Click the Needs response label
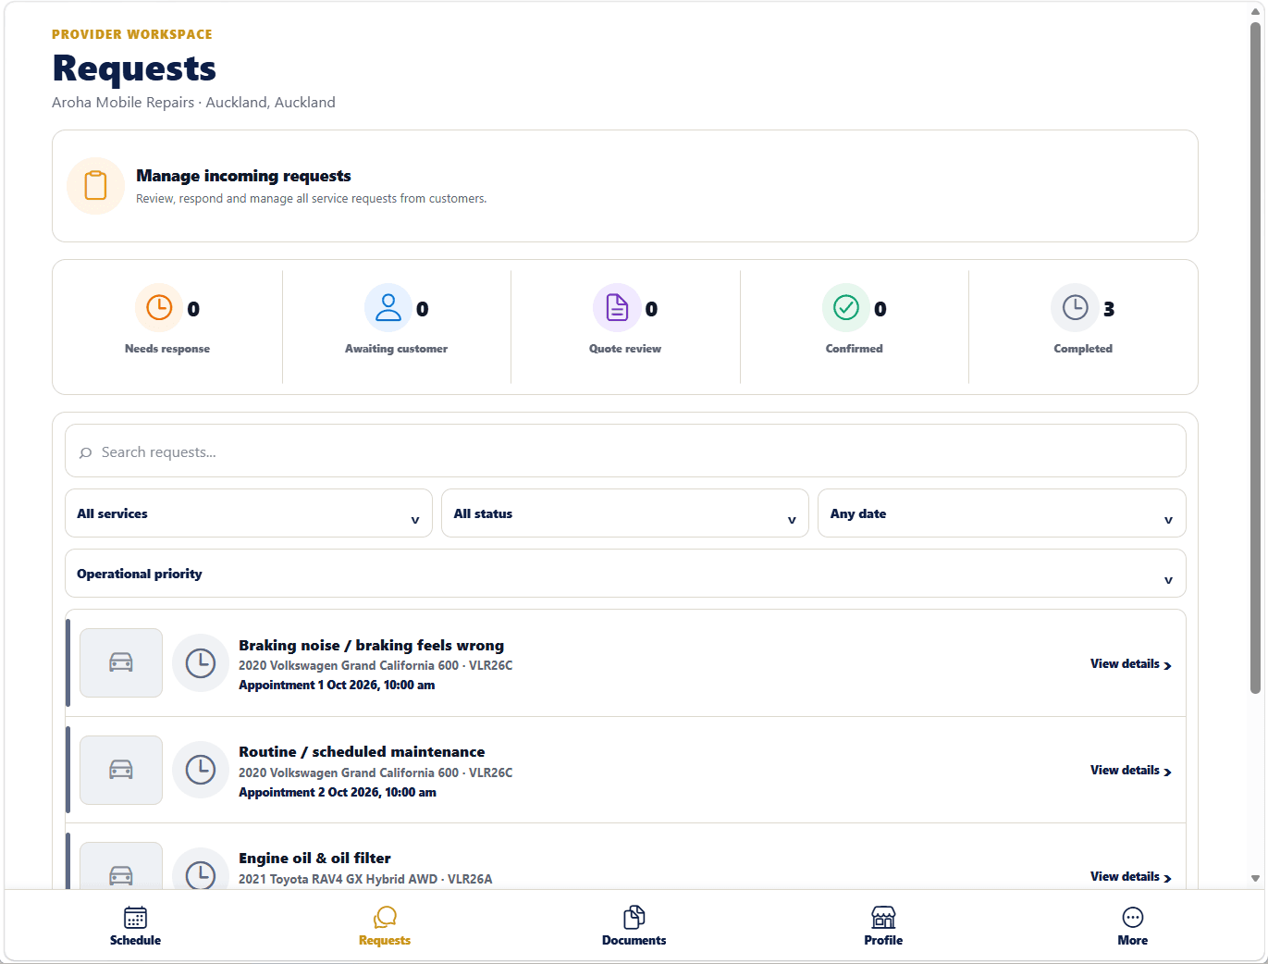This screenshot has width=1268, height=964. (x=167, y=349)
